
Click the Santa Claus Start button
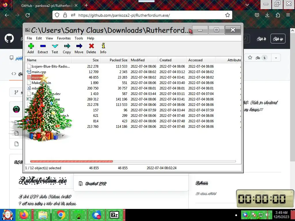7,215
